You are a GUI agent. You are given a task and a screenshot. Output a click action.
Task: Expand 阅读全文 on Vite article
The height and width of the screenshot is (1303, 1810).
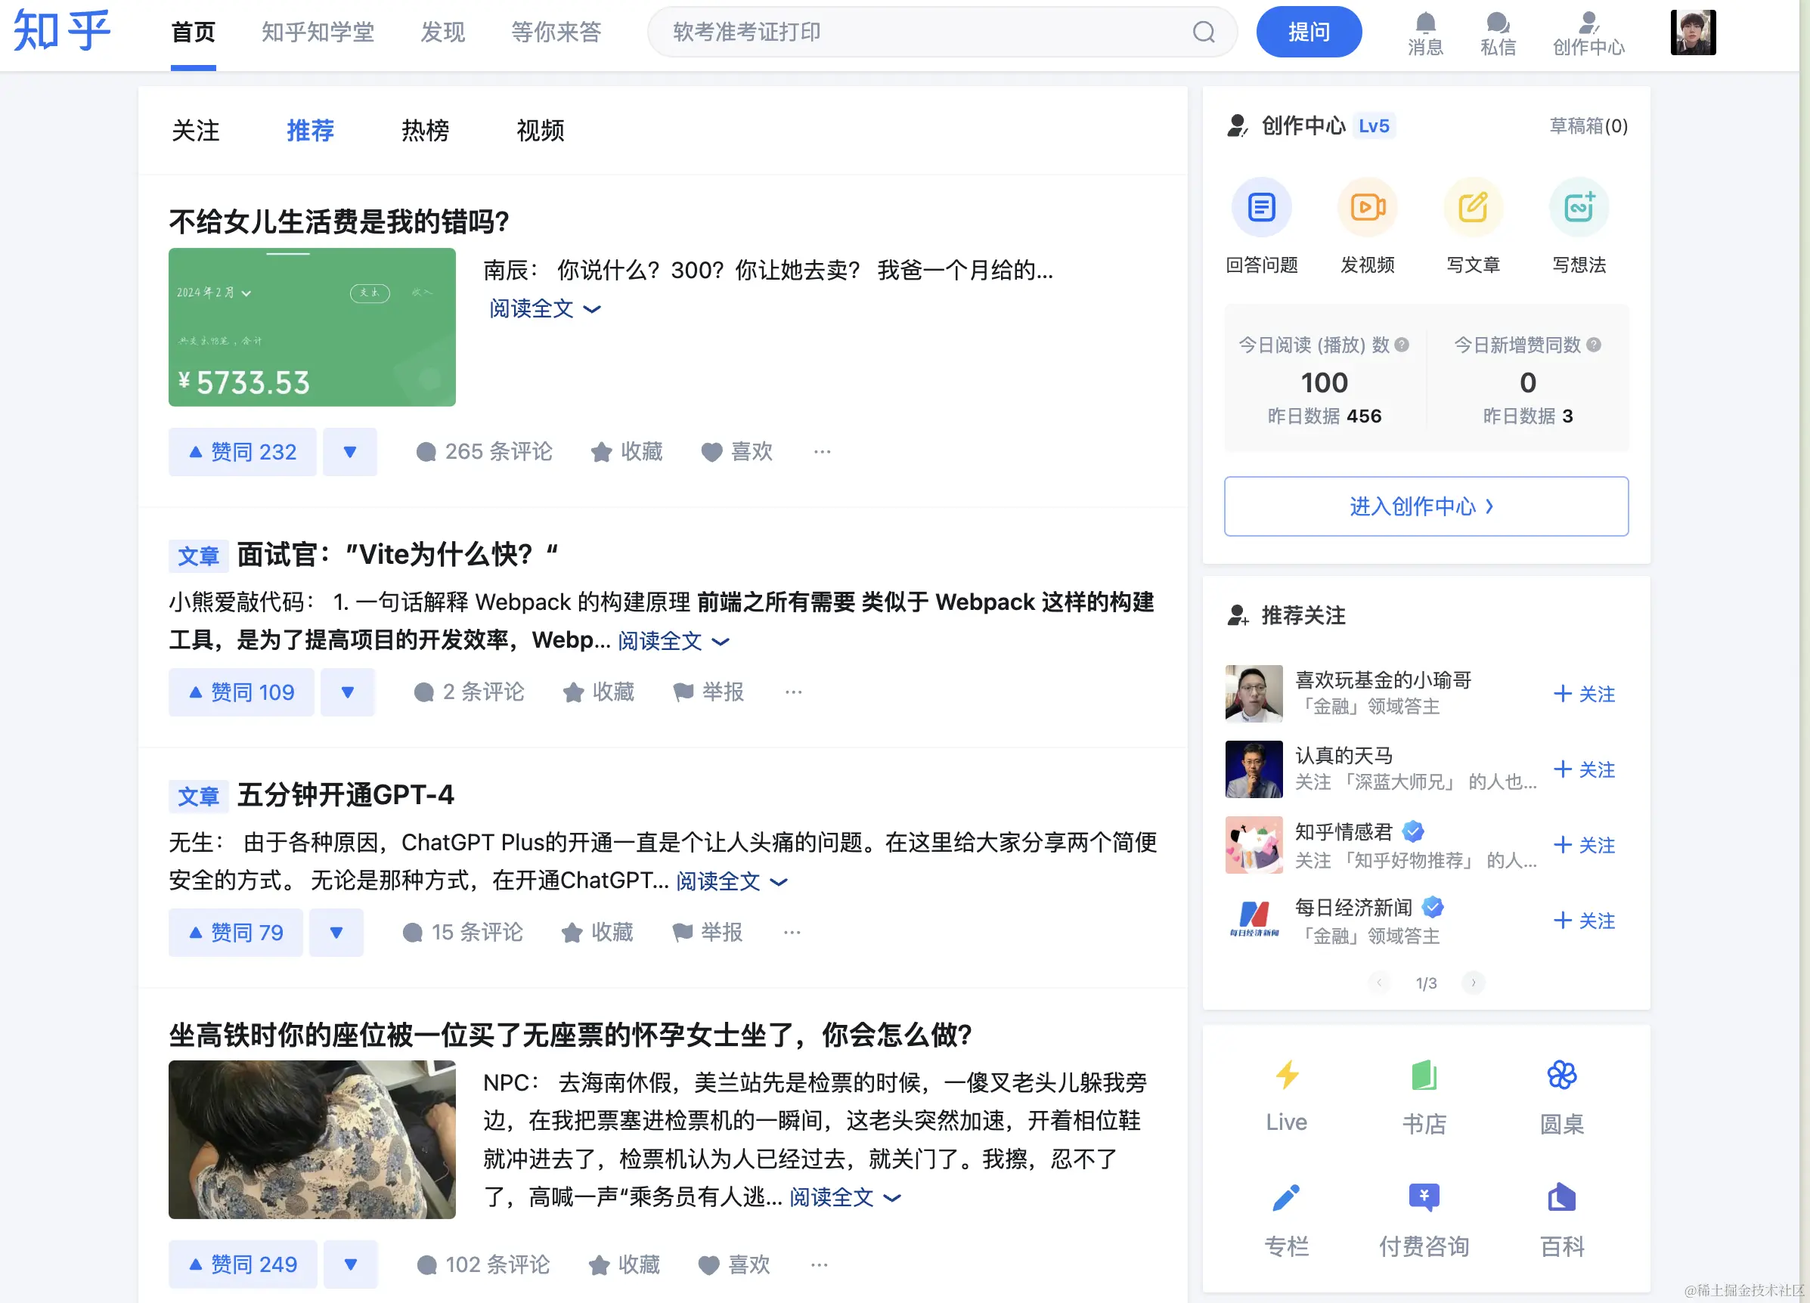(x=674, y=641)
